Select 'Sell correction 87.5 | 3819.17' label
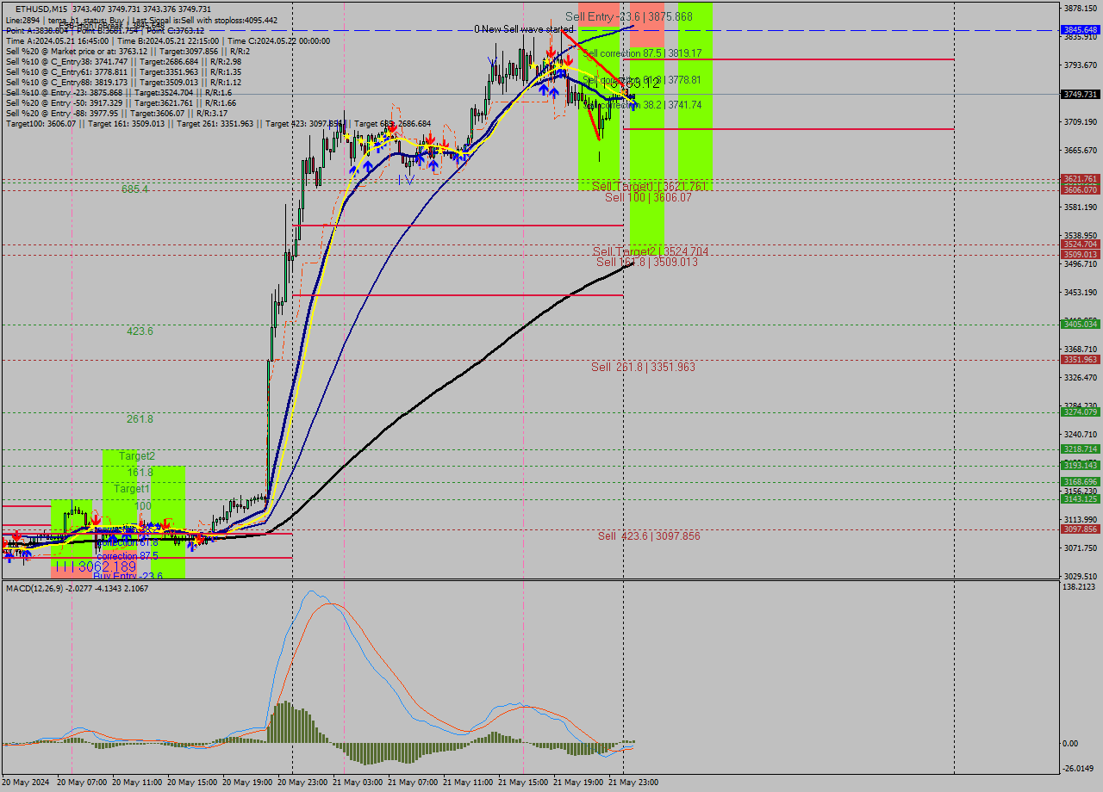1103x792 pixels. tap(642, 53)
